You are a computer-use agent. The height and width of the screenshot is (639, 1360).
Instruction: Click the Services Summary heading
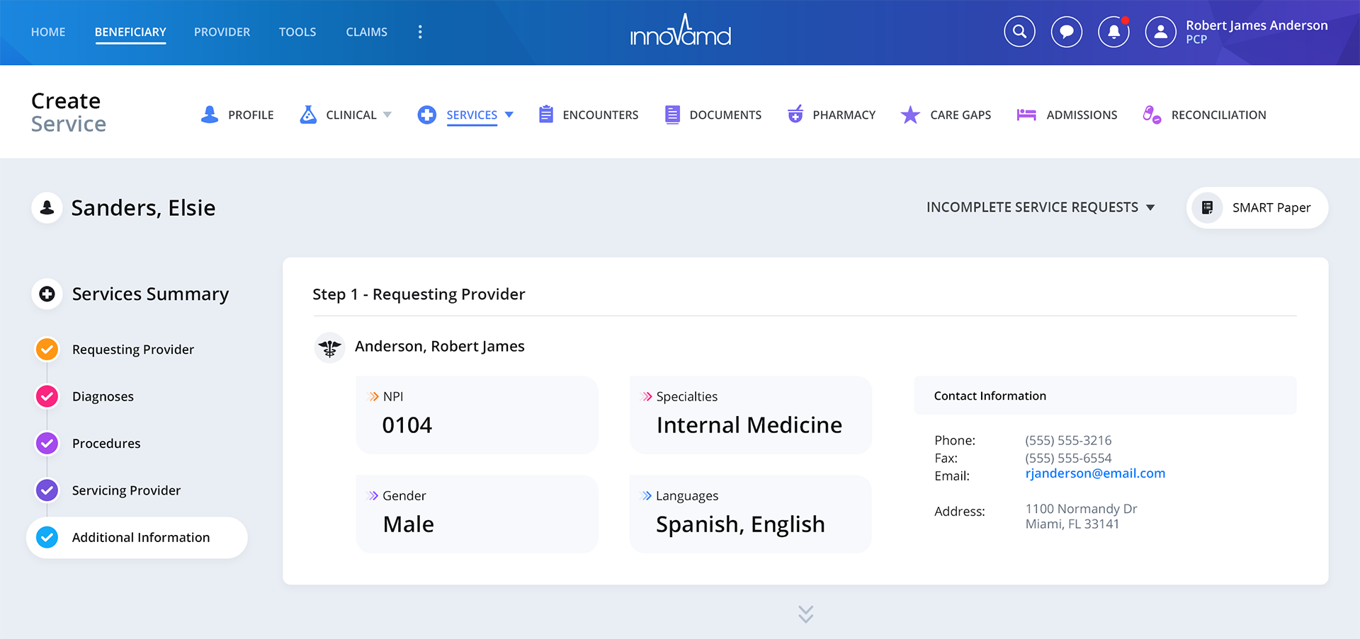[x=150, y=294]
